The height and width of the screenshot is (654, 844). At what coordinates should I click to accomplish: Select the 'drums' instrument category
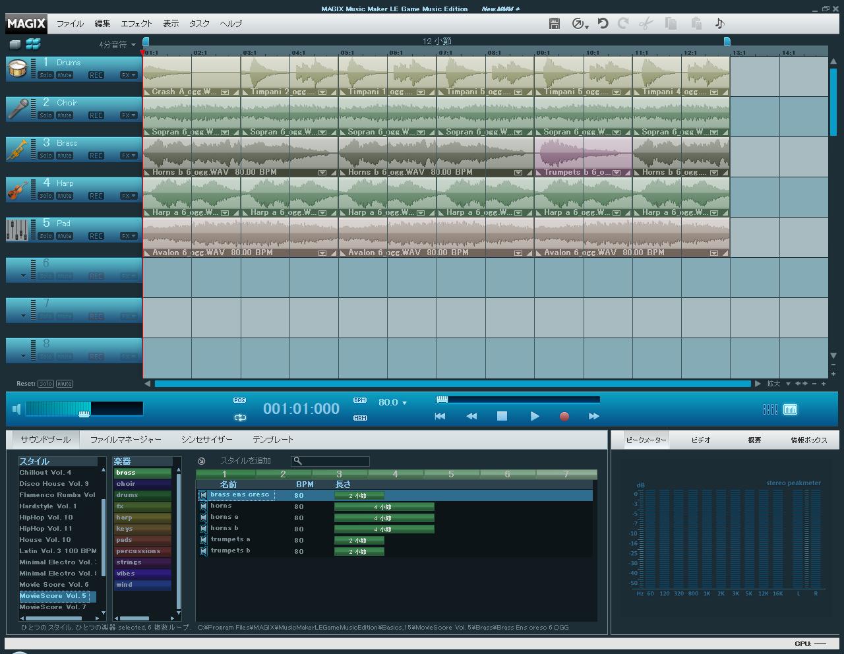click(x=142, y=495)
